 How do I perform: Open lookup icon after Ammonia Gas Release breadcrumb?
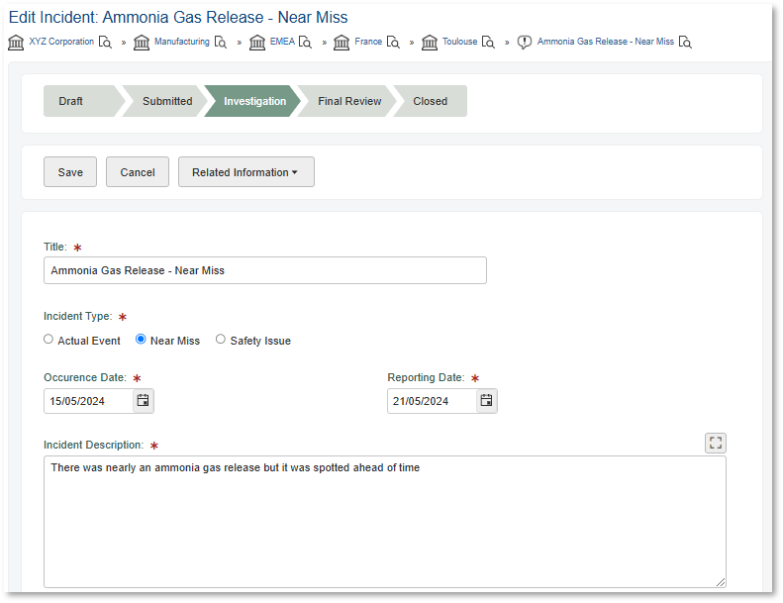(x=685, y=43)
